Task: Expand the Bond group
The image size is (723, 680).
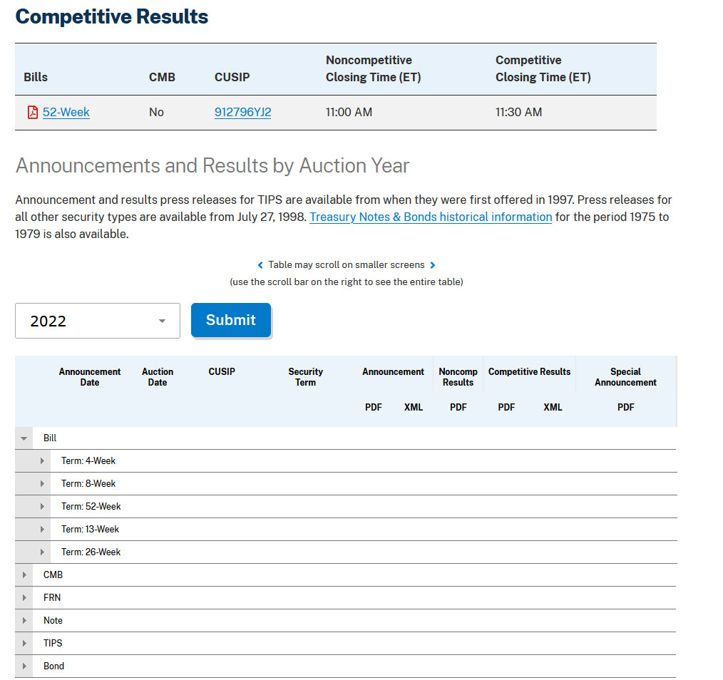Action: click(24, 666)
